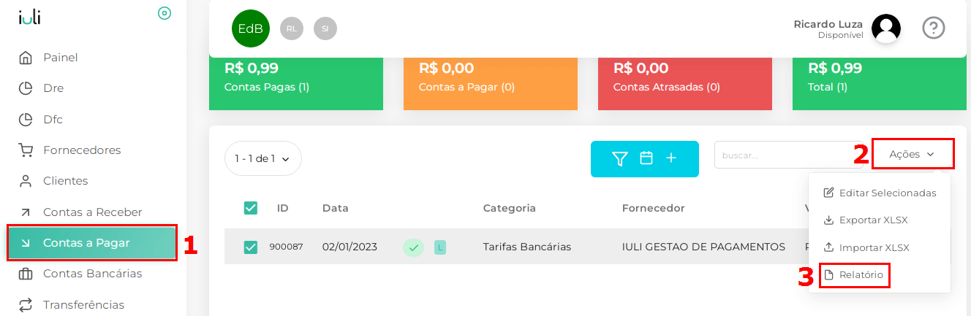971x316 pixels.
Task: Click the green check status icon
Action: pos(413,247)
